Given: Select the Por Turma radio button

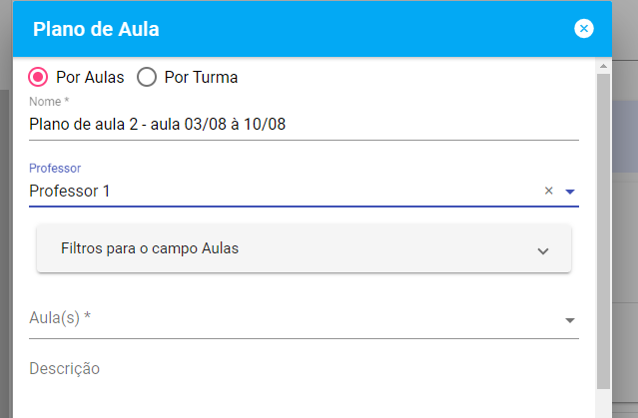Looking at the screenshot, I should click(x=147, y=77).
